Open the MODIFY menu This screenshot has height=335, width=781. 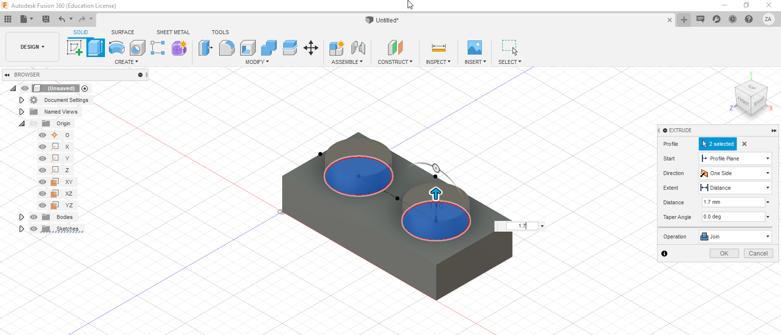pos(257,62)
